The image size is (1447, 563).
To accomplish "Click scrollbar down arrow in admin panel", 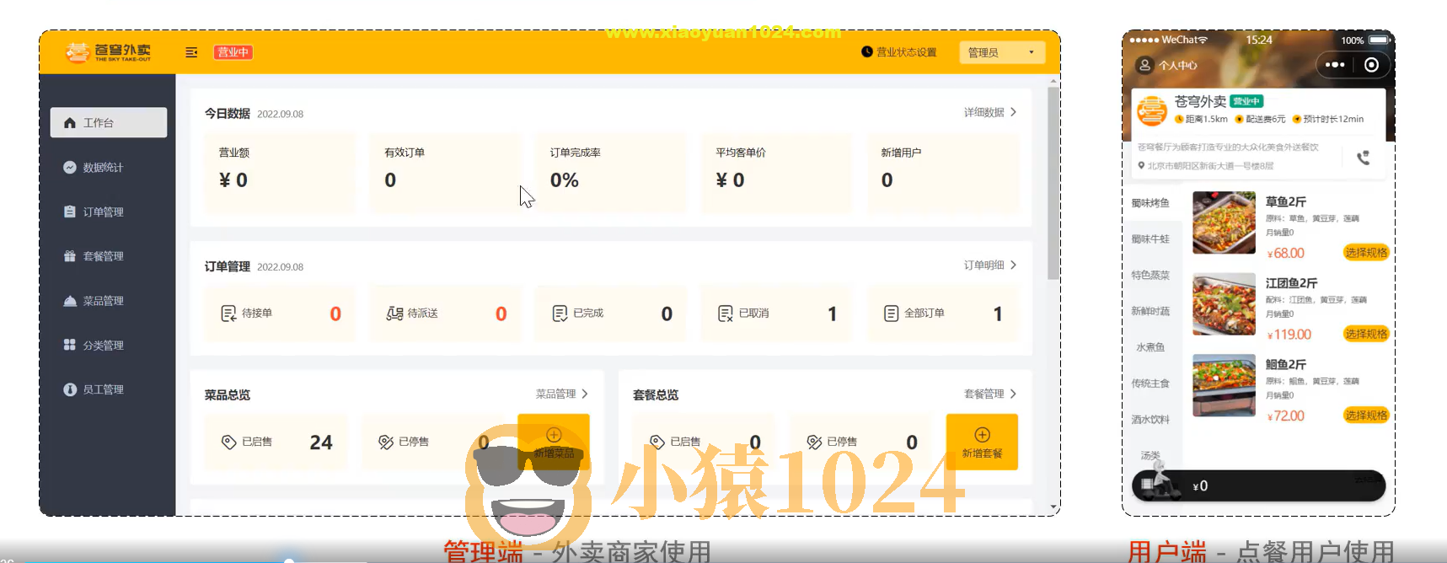I will point(1053,507).
